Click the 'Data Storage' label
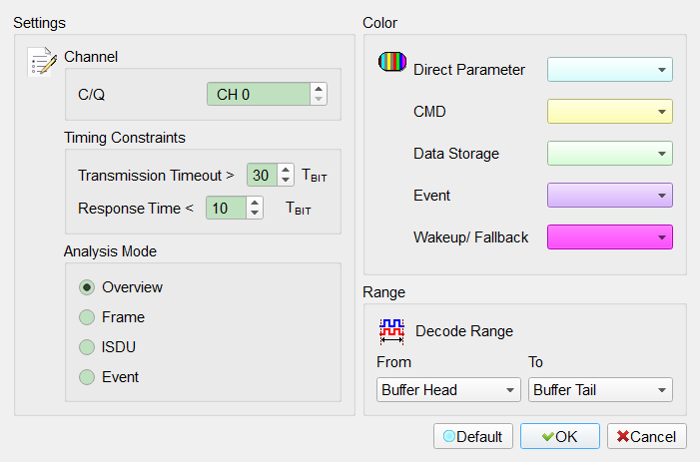 456,154
